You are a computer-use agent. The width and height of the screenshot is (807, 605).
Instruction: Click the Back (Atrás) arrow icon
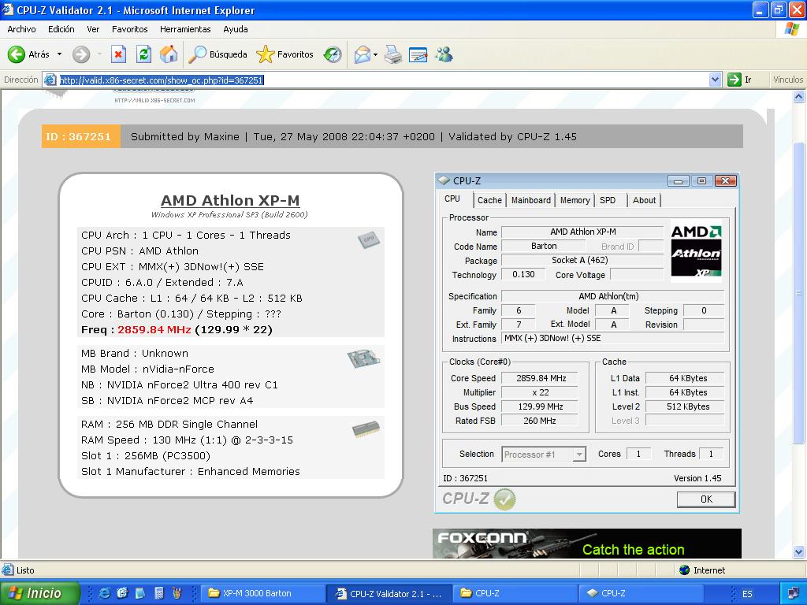(17, 54)
